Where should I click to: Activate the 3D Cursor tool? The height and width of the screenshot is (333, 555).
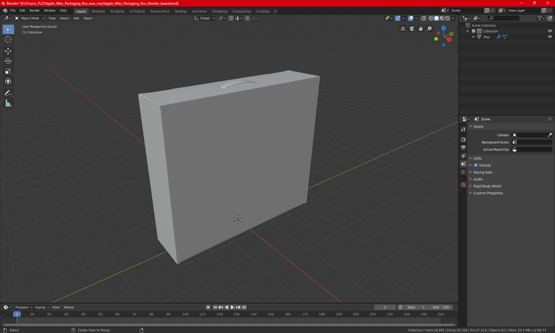(8, 39)
